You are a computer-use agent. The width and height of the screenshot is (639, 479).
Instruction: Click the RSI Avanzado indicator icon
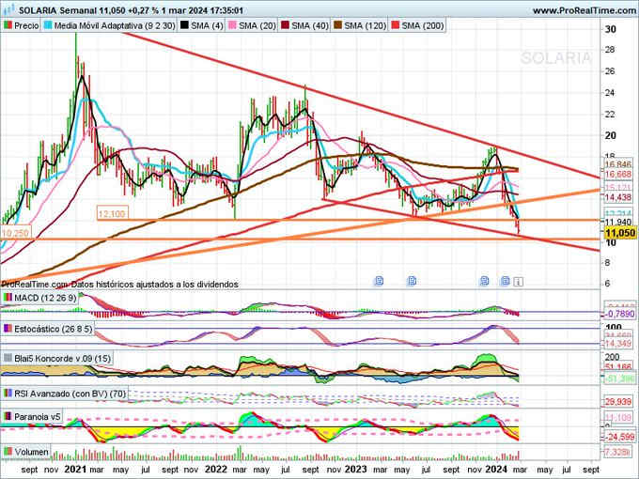[8, 394]
